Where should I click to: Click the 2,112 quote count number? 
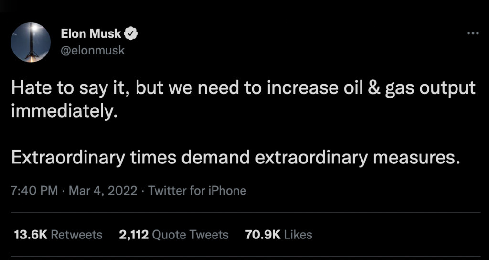[x=133, y=235]
